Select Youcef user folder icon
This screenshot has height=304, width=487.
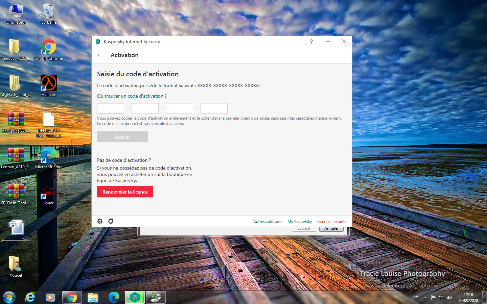pos(16,267)
